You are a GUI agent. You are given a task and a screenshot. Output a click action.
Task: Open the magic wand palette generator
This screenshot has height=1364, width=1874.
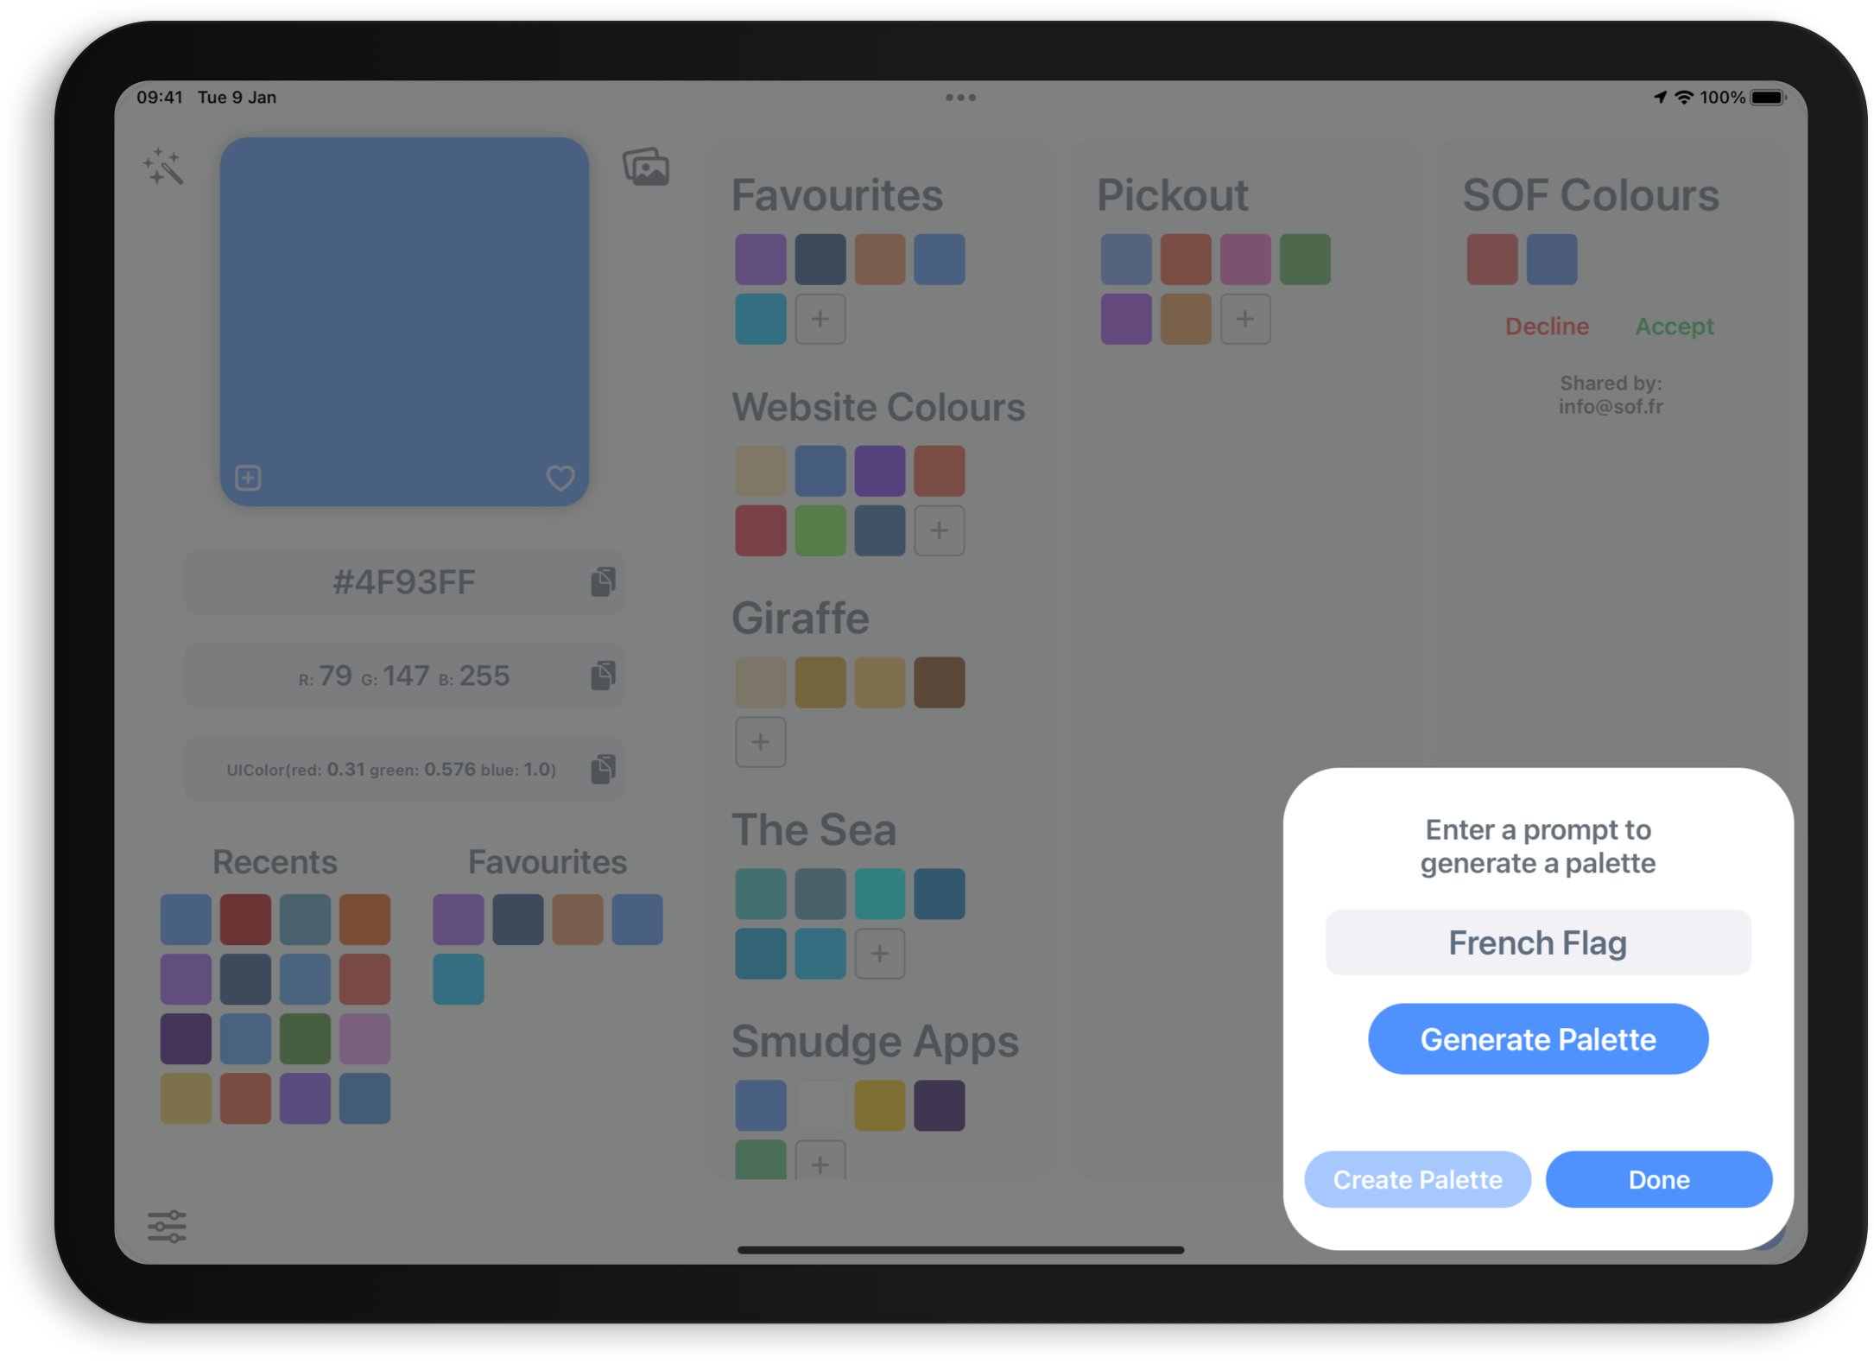click(163, 166)
